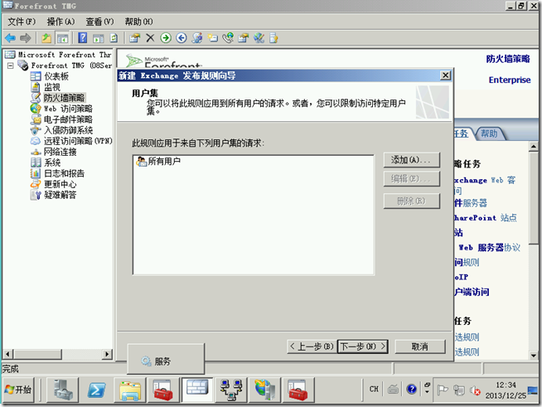Click the back arrow toolbar icon
The height and width of the screenshot is (407, 542).
tap(11, 37)
